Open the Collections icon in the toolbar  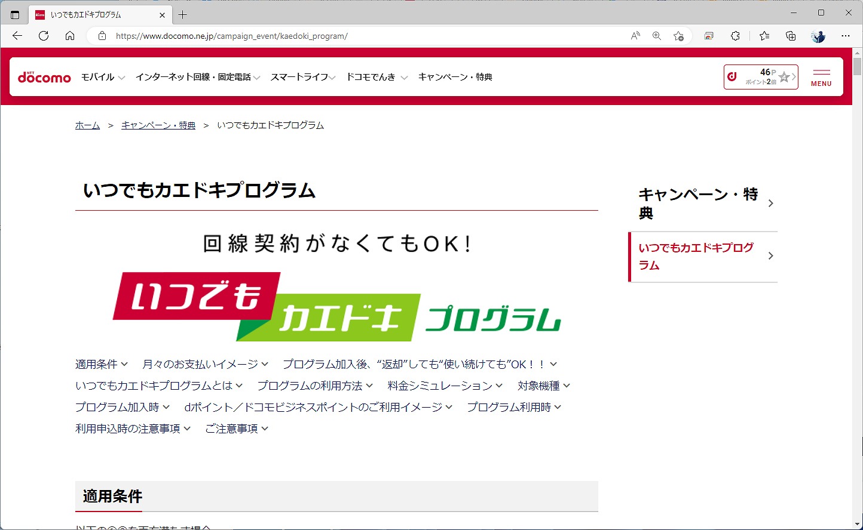click(x=790, y=36)
